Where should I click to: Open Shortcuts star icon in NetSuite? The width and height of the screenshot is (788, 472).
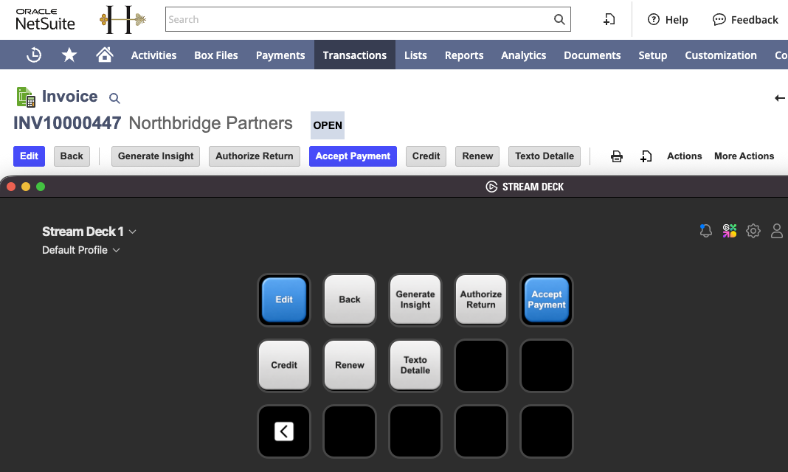pyautogui.click(x=69, y=55)
